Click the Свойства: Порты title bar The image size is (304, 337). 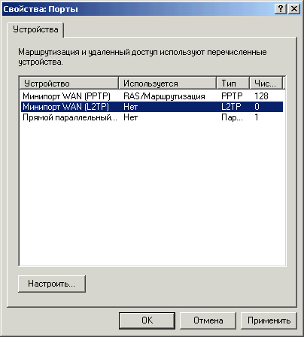(138, 9)
